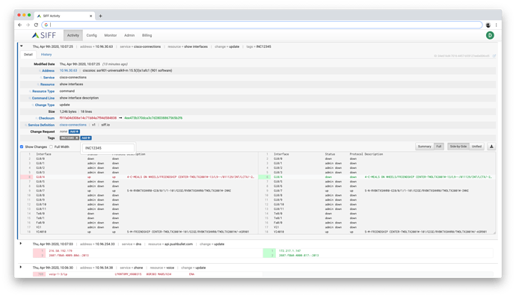The height and width of the screenshot is (296, 516).
Task: Click the Service Definition label
Action: (41, 125)
